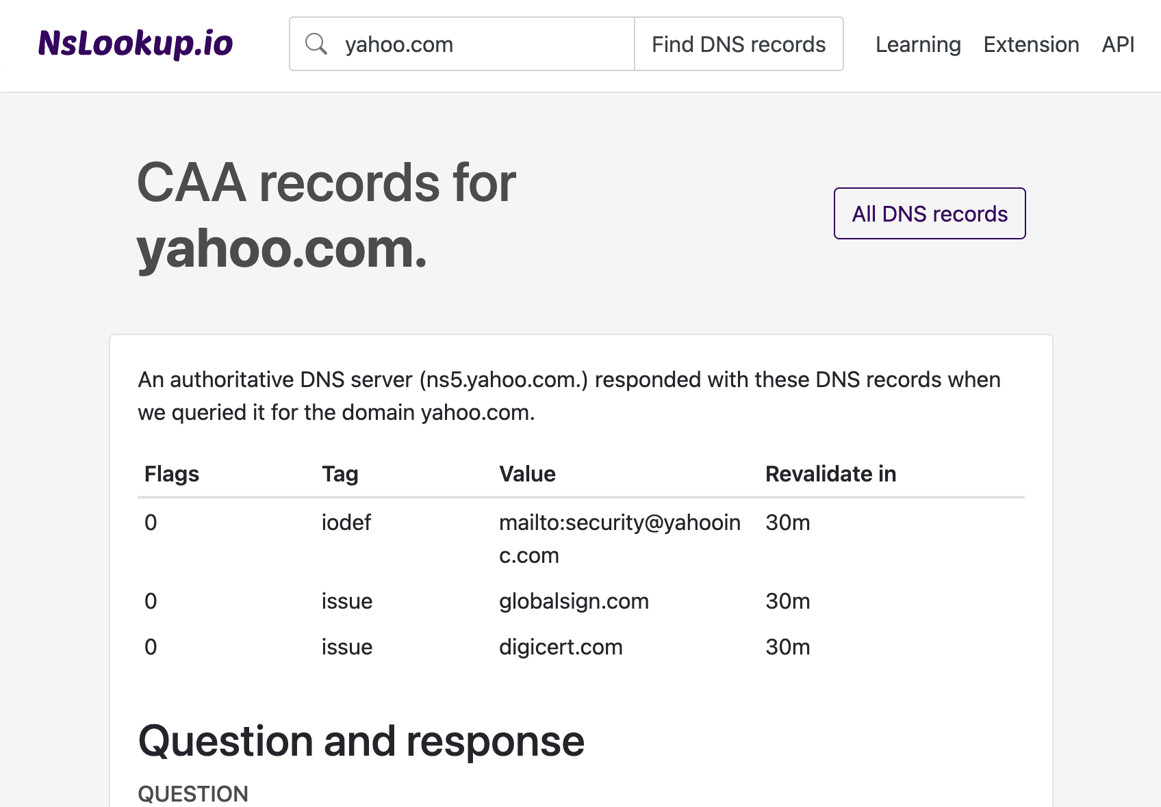The image size is (1161, 807).
Task: Open the Extension page
Action: pos(1031,44)
